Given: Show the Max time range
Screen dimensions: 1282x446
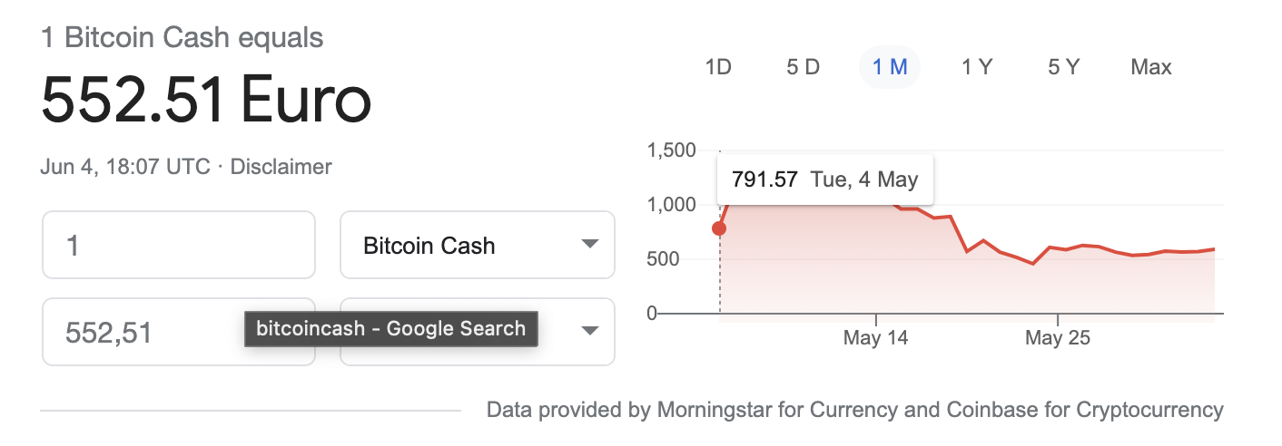Looking at the screenshot, I should [1151, 67].
